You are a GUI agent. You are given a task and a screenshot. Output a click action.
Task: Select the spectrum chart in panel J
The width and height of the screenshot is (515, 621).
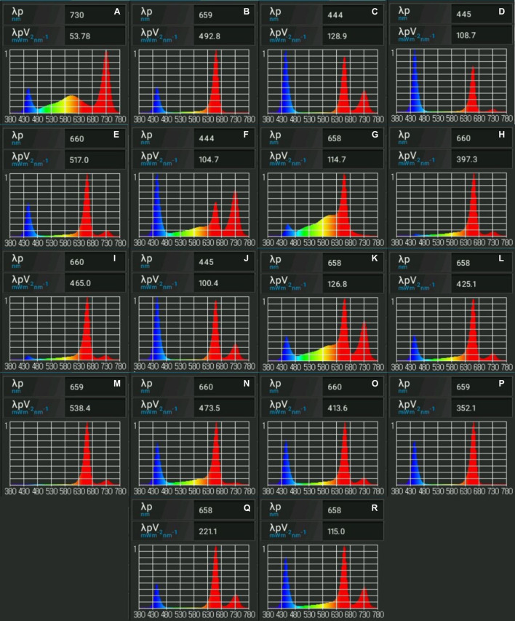(x=196, y=329)
